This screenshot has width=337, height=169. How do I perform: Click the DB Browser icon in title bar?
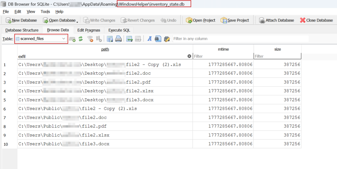coord(3,4)
